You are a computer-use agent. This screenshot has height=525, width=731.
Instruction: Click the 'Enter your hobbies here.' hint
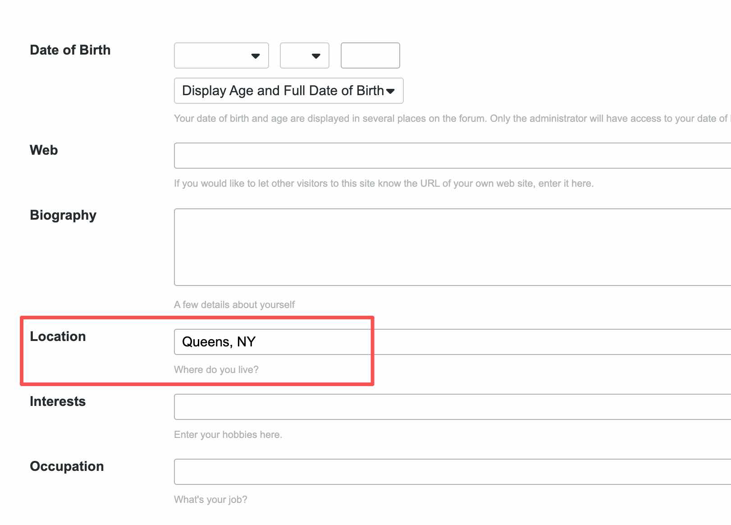pos(228,435)
